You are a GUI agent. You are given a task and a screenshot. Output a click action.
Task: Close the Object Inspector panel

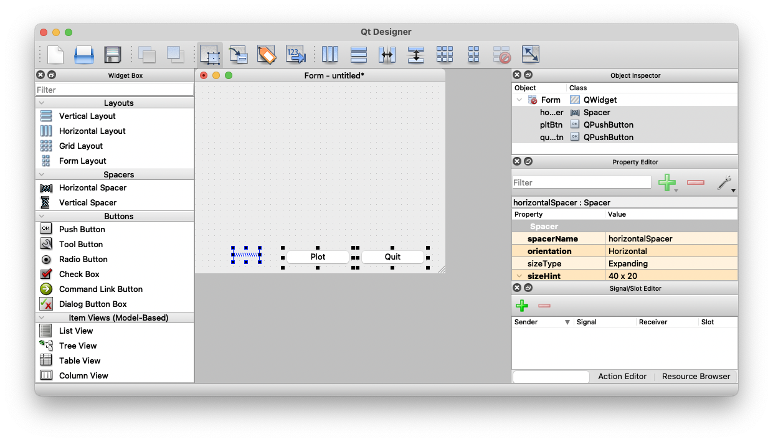point(516,75)
